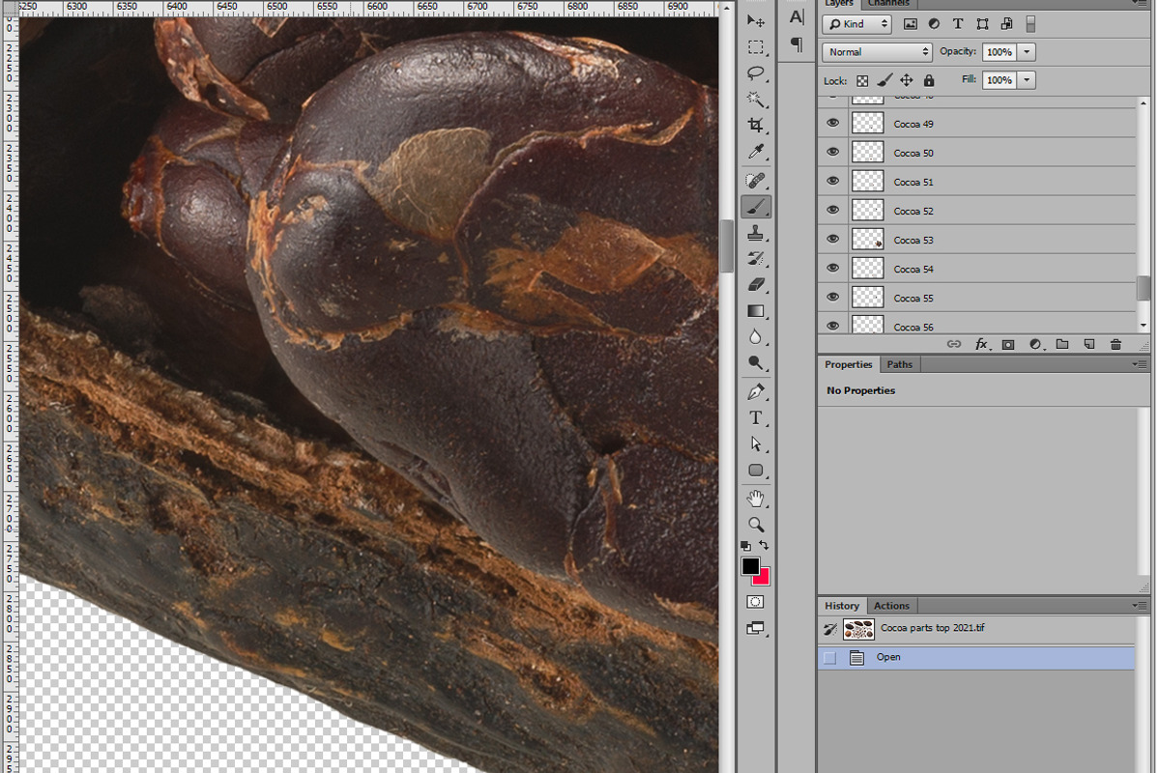
Task: Swap foreground and background colors
Action: [x=764, y=546]
